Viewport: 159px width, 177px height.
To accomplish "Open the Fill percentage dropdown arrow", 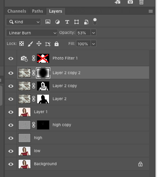I will click(x=93, y=44).
